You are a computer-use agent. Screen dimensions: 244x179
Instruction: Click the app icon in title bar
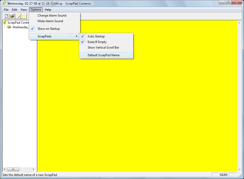4,3
